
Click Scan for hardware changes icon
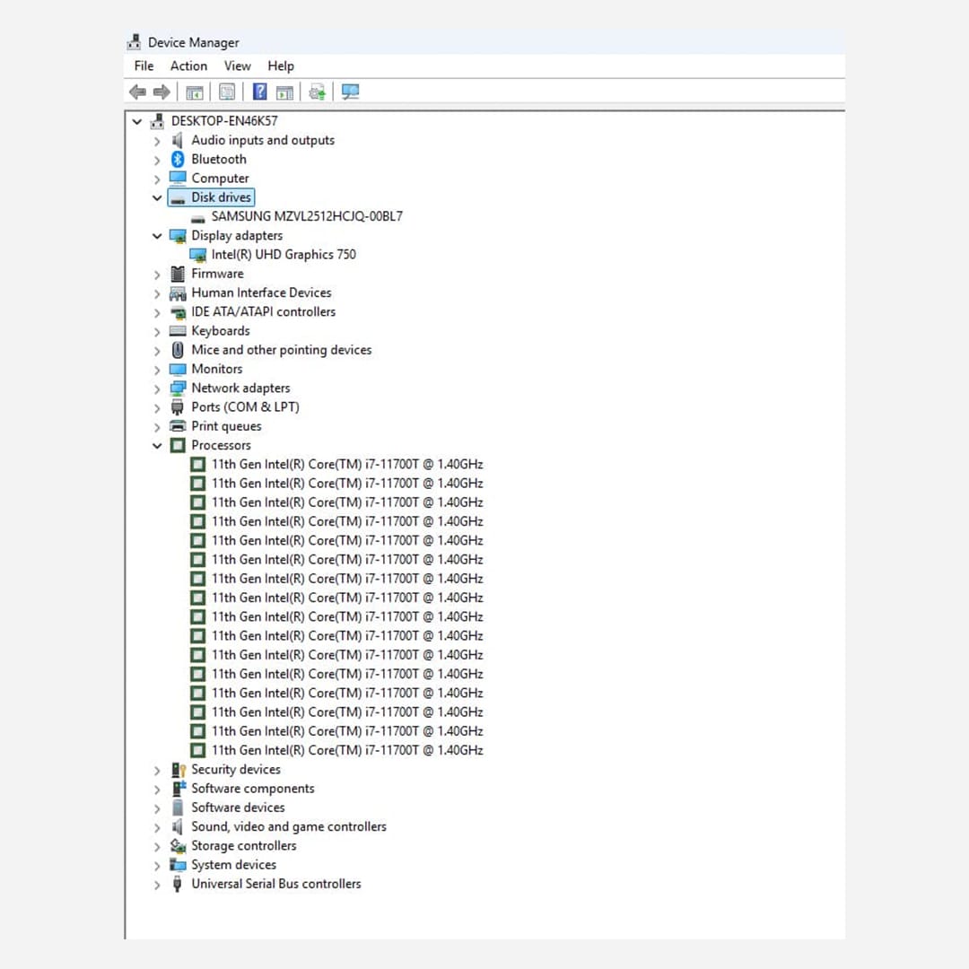(350, 92)
